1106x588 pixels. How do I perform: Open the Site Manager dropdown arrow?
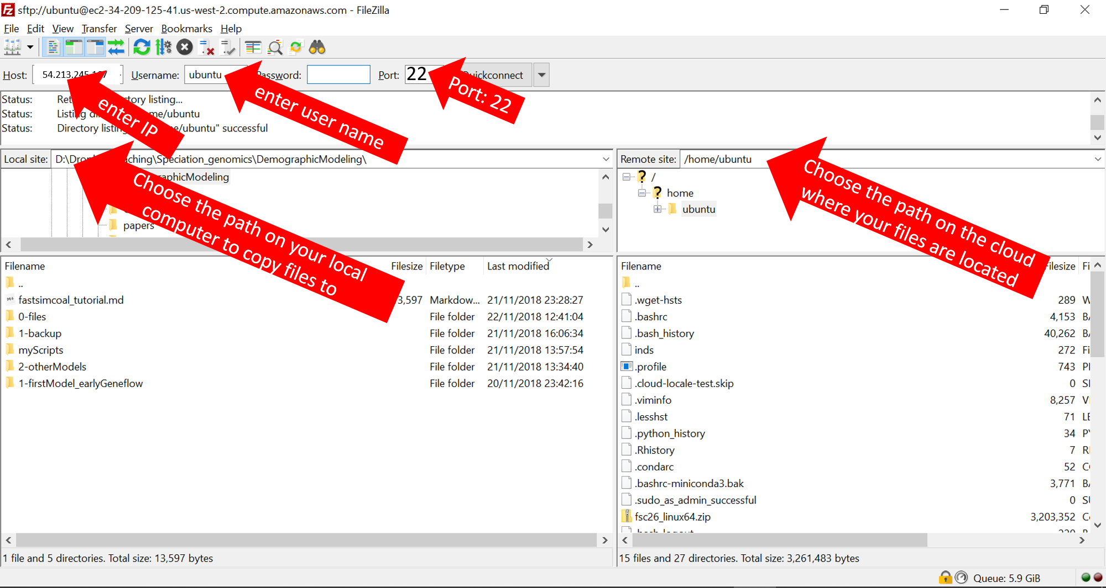pyautogui.click(x=30, y=47)
